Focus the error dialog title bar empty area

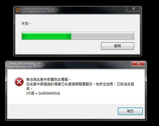tap(86, 65)
